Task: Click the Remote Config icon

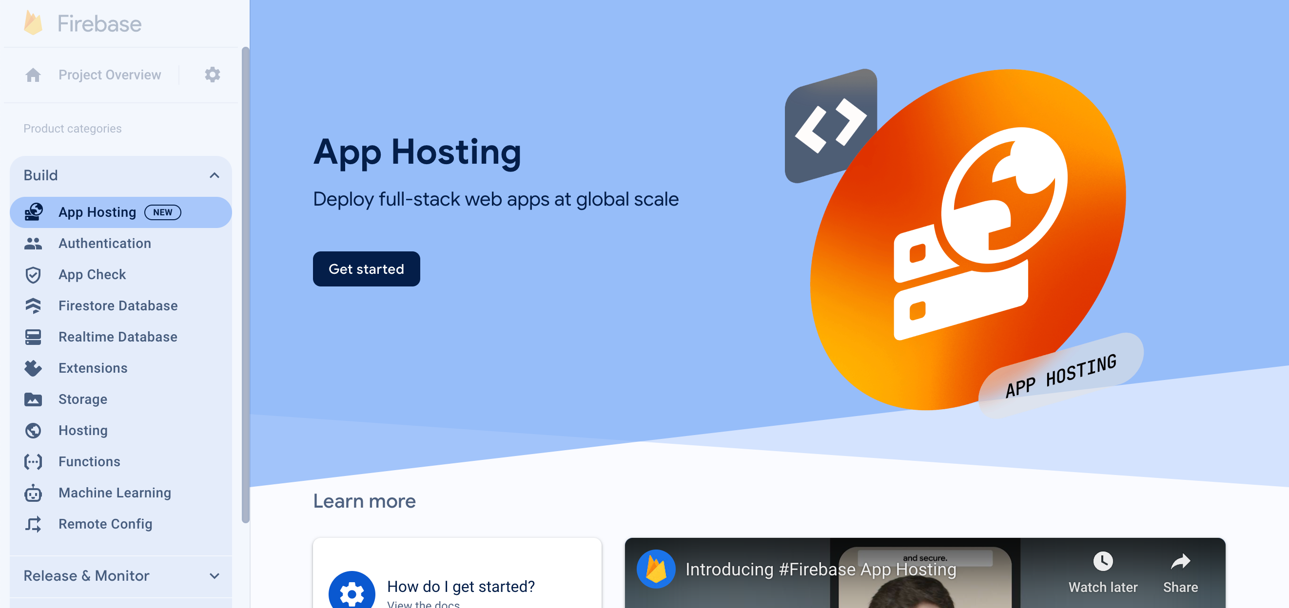Action: [34, 524]
